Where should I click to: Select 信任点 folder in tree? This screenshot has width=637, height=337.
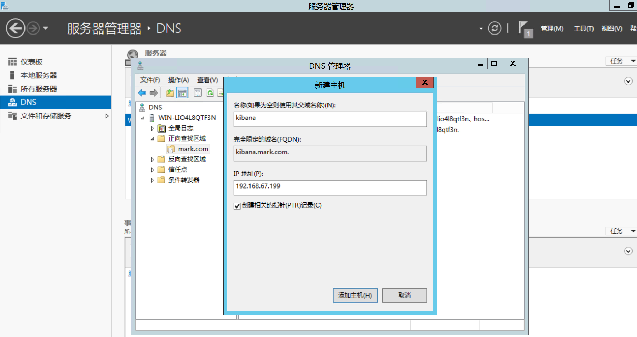click(x=177, y=170)
